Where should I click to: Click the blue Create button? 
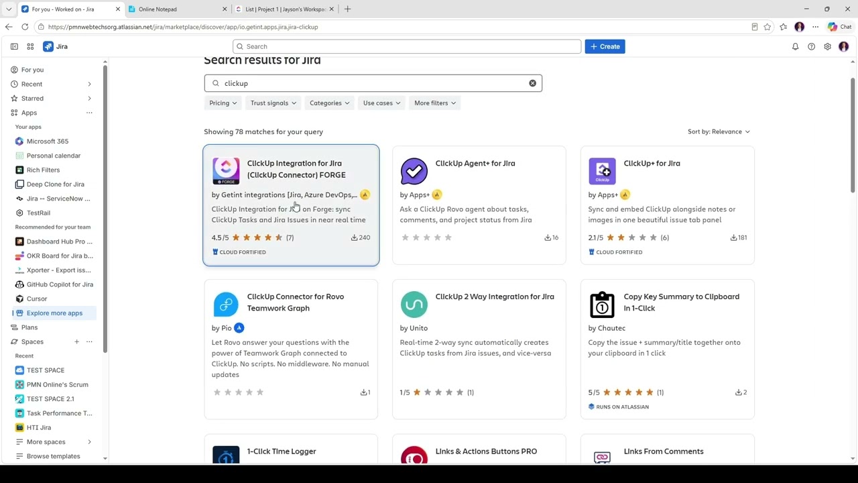pos(605,46)
